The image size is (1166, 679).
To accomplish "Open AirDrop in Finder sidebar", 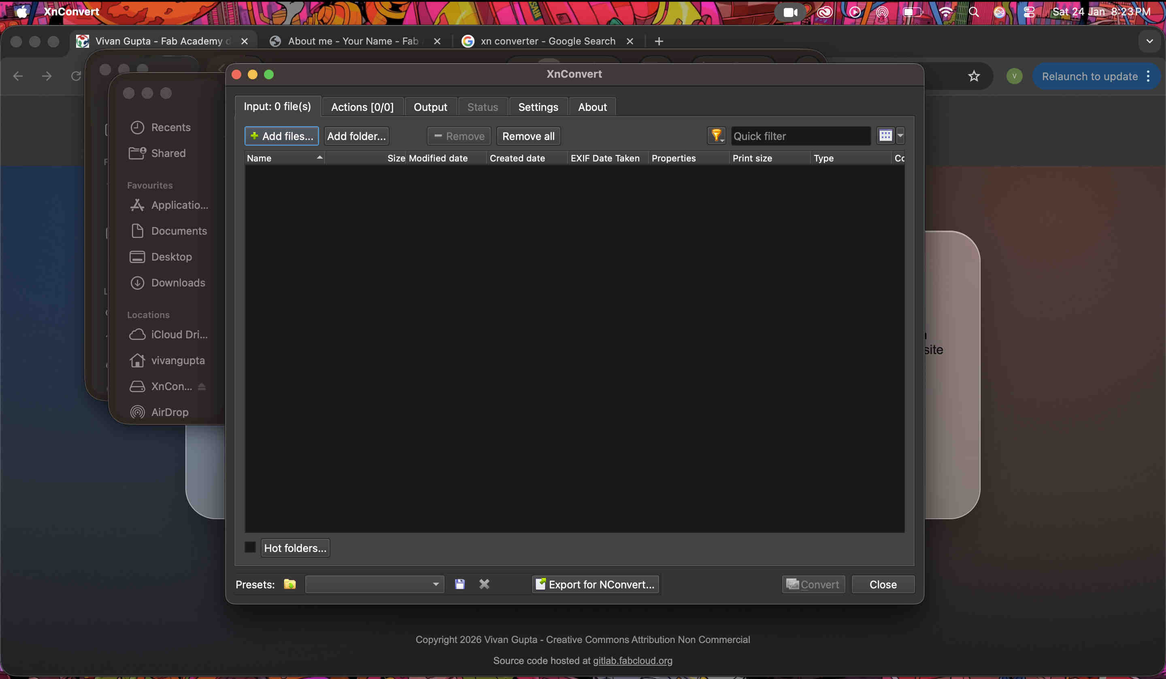I will pos(169,412).
